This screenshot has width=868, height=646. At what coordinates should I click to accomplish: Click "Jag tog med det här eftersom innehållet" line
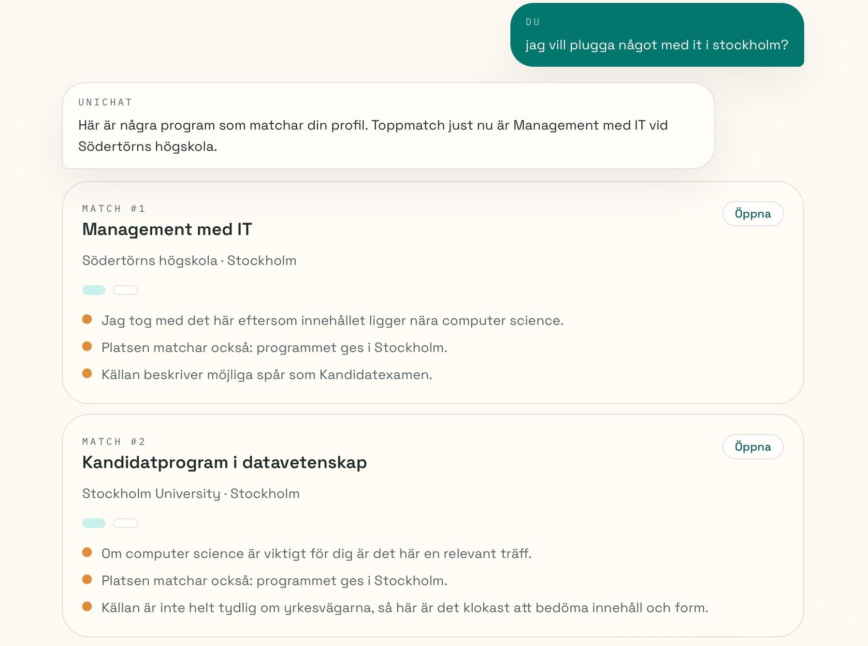pos(333,321)
